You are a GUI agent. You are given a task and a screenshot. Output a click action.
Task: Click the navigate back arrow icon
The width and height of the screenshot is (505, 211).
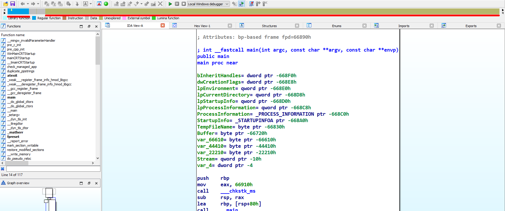22,4
